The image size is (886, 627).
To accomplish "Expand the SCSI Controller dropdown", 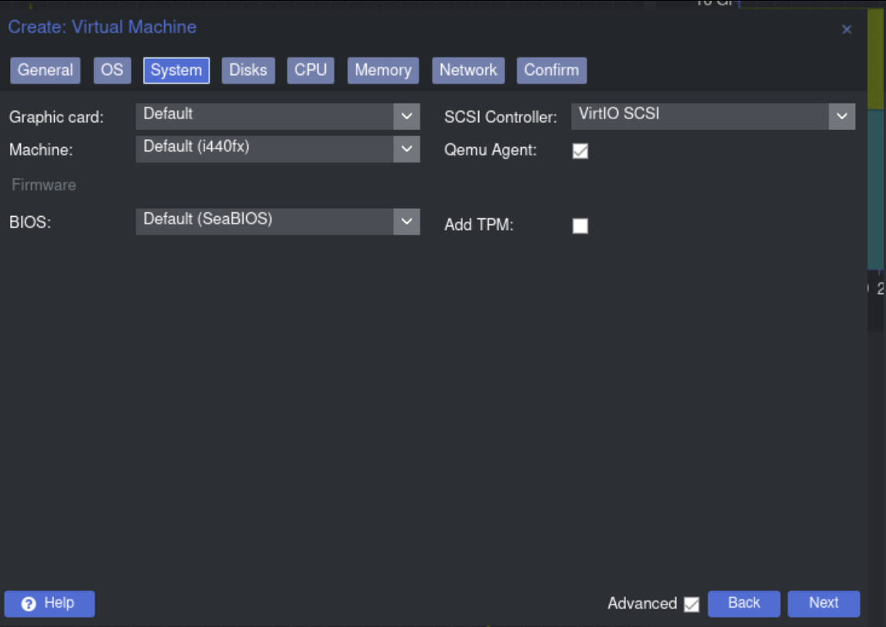I will tap(842, 117).
